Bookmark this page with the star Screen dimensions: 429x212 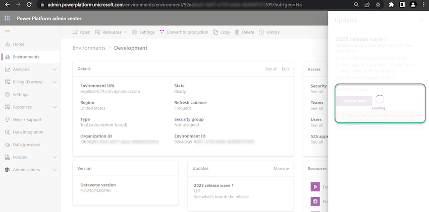pos(378,5)
